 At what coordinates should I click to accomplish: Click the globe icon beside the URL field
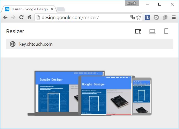click(x=13, y=44)
